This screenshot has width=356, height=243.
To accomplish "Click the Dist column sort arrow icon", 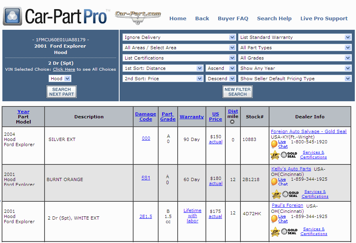I will 232,122.
